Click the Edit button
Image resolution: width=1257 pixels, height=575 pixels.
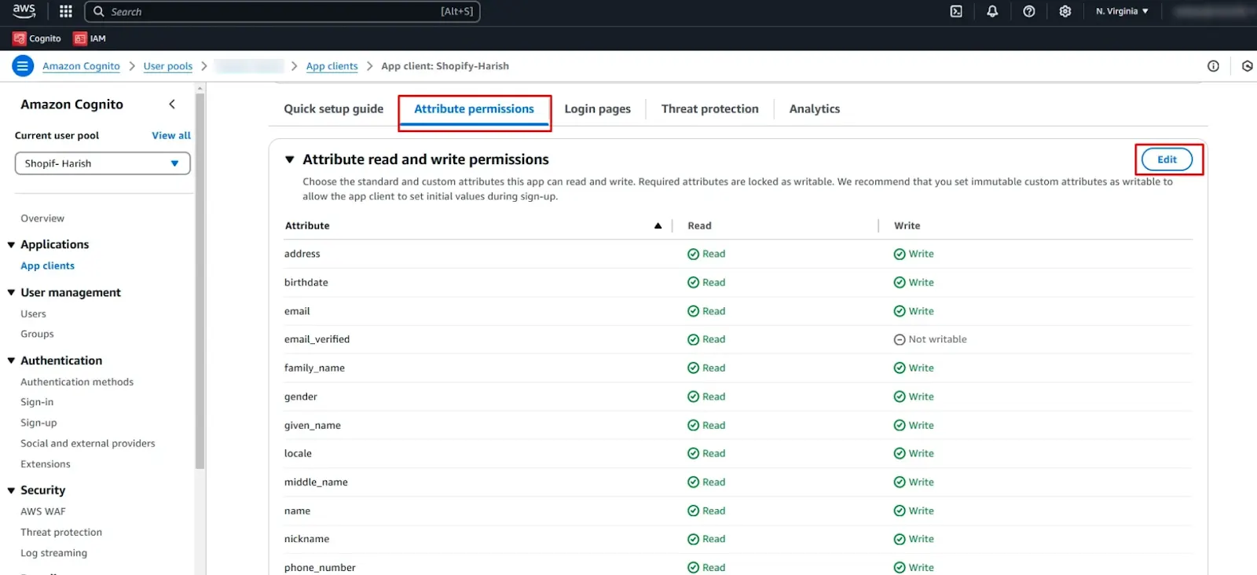click(1167, 159)
